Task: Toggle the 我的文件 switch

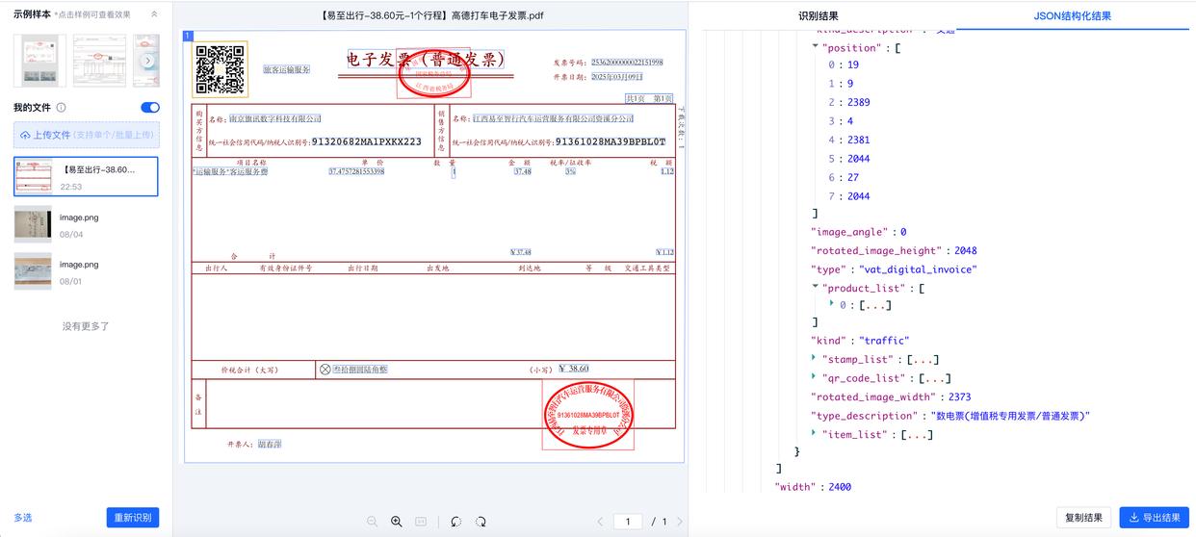Action: [x=150, y=108]
